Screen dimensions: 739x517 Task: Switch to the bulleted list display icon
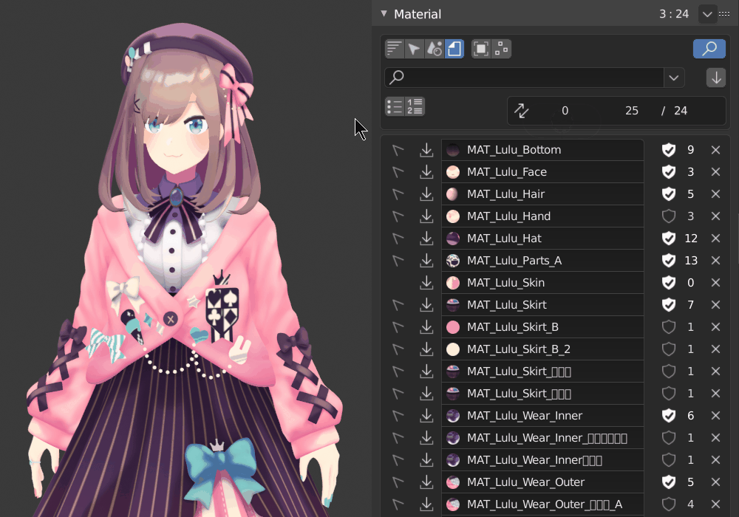[x=395, y=106]
